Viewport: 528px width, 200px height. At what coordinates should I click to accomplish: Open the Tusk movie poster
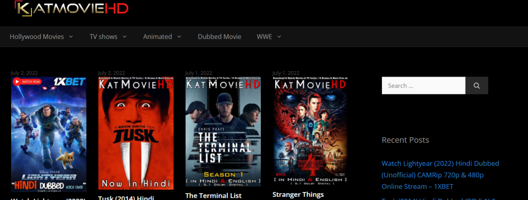(x=136, y=133)
